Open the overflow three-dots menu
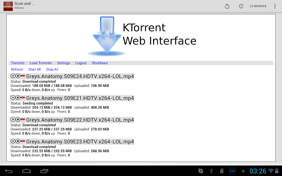 [275, 6]
